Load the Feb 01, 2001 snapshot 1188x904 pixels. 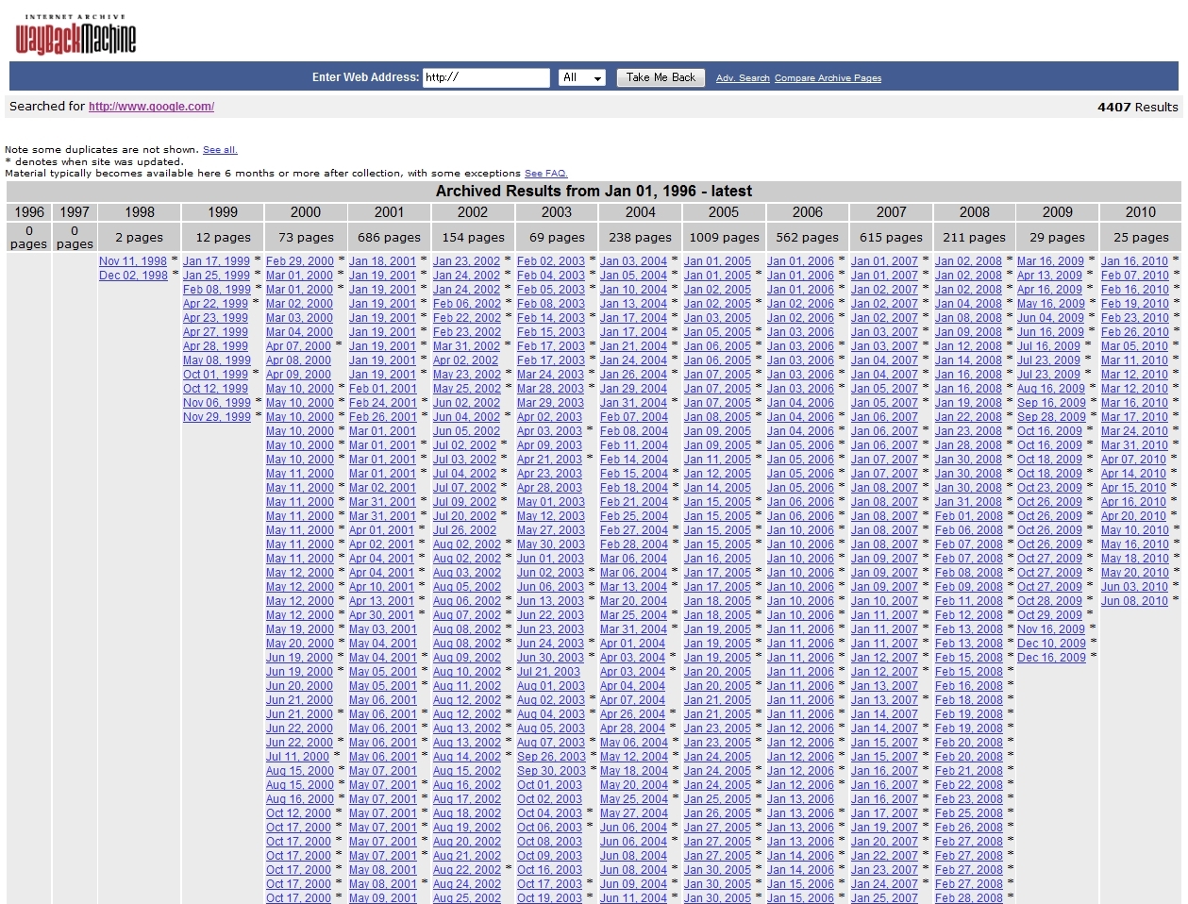point(382,389)
